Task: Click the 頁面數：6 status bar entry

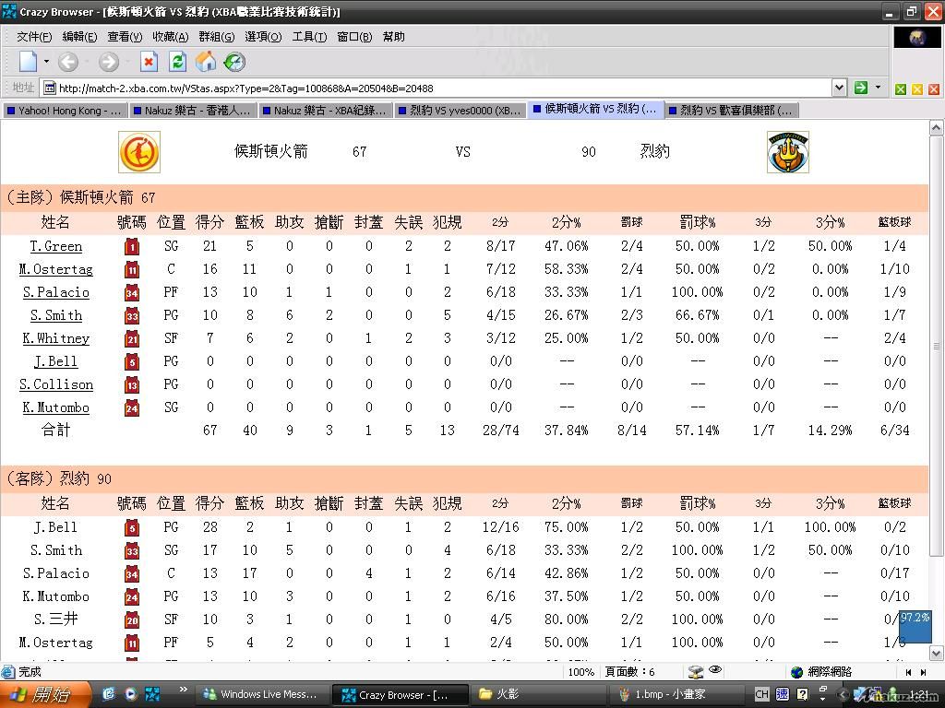Action: [x=629, y=672]
